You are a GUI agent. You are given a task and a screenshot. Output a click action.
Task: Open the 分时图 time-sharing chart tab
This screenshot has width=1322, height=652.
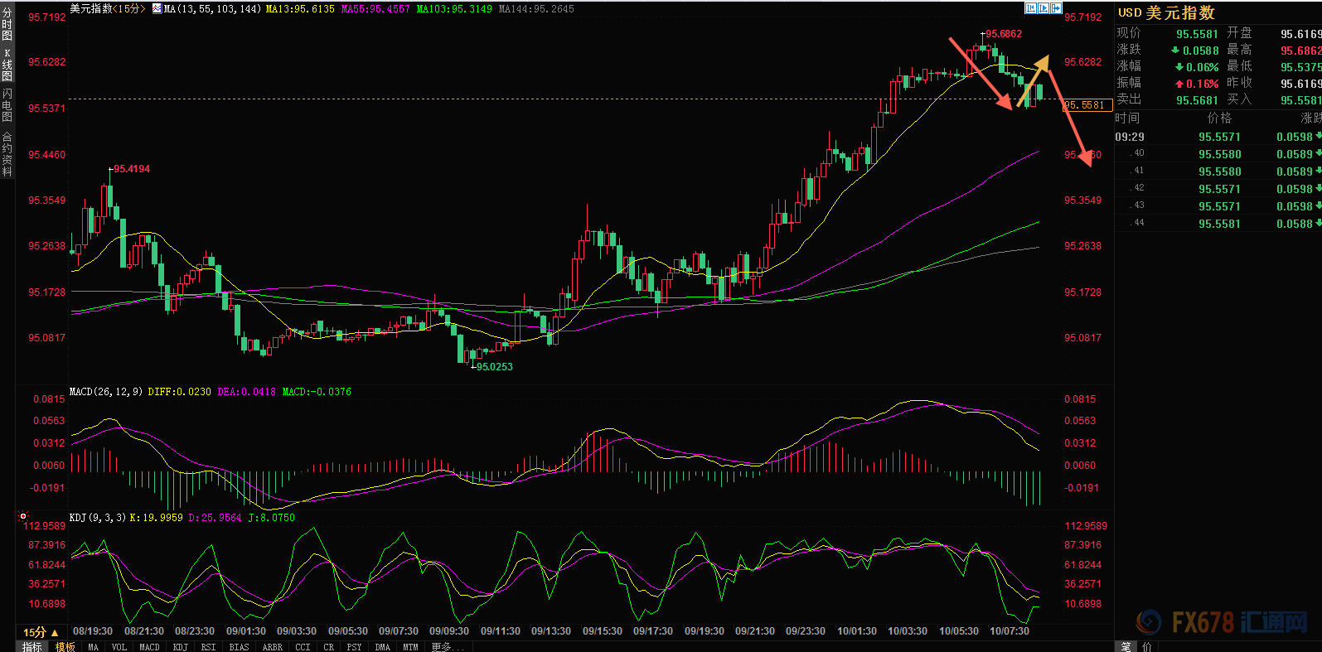(x=7, y=24)
